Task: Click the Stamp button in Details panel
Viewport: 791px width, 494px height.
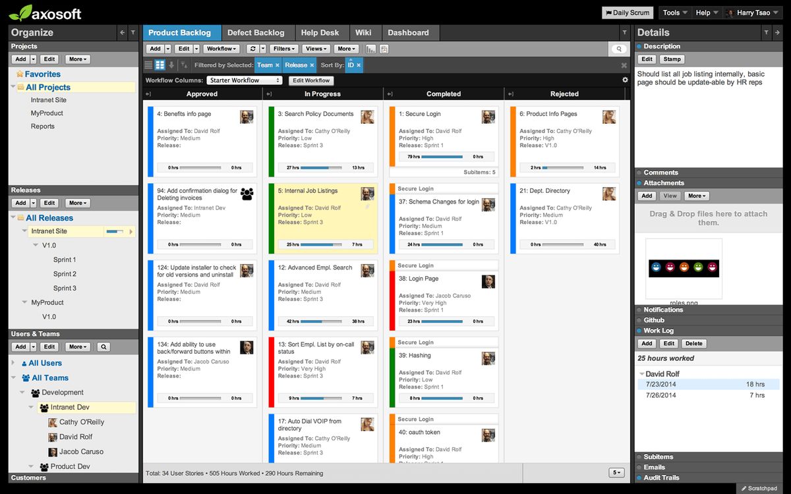Action: [672, 59]
